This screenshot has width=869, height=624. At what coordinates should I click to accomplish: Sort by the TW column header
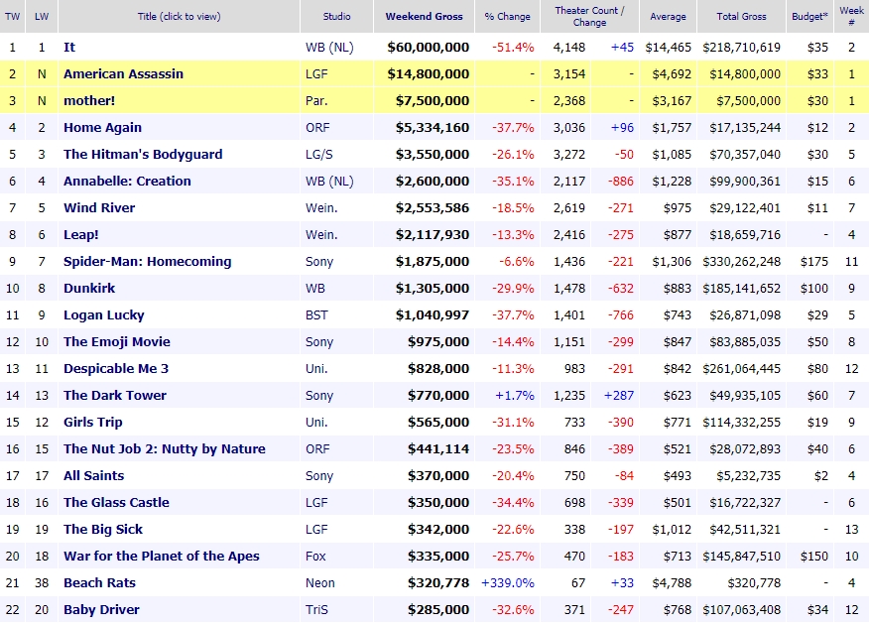12,17
